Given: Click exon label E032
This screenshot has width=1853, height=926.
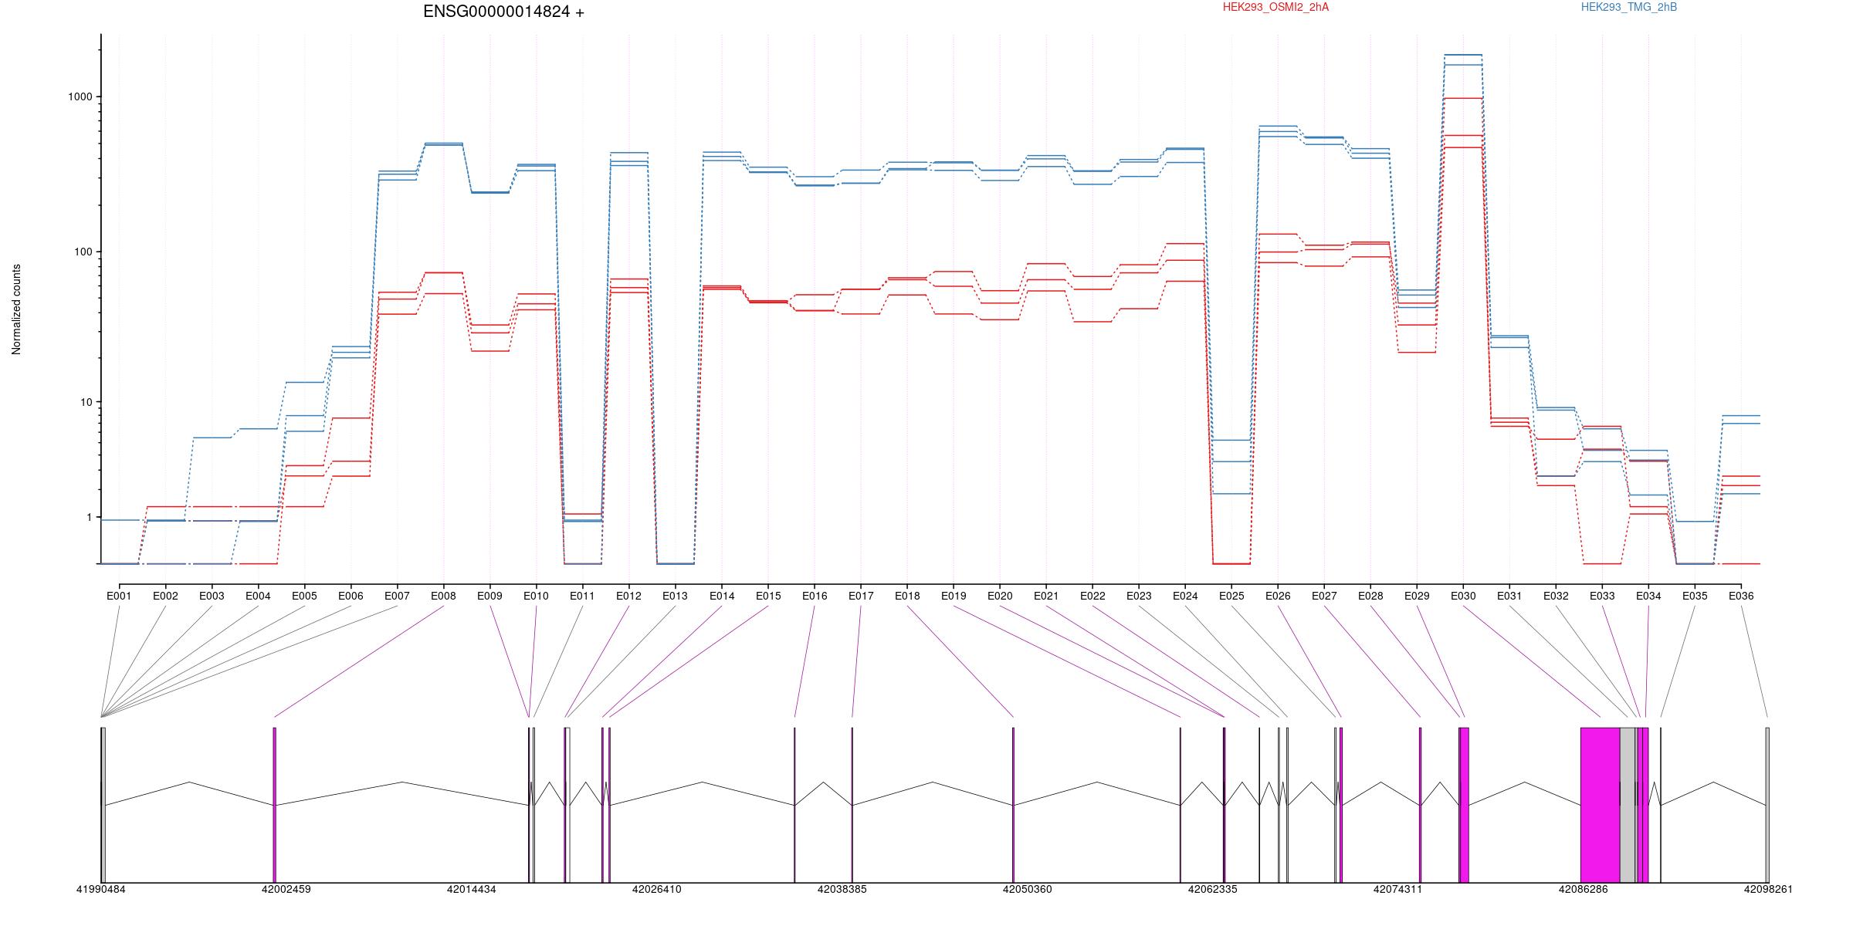Looking at the screenshot, I should tap(1556, 596).
